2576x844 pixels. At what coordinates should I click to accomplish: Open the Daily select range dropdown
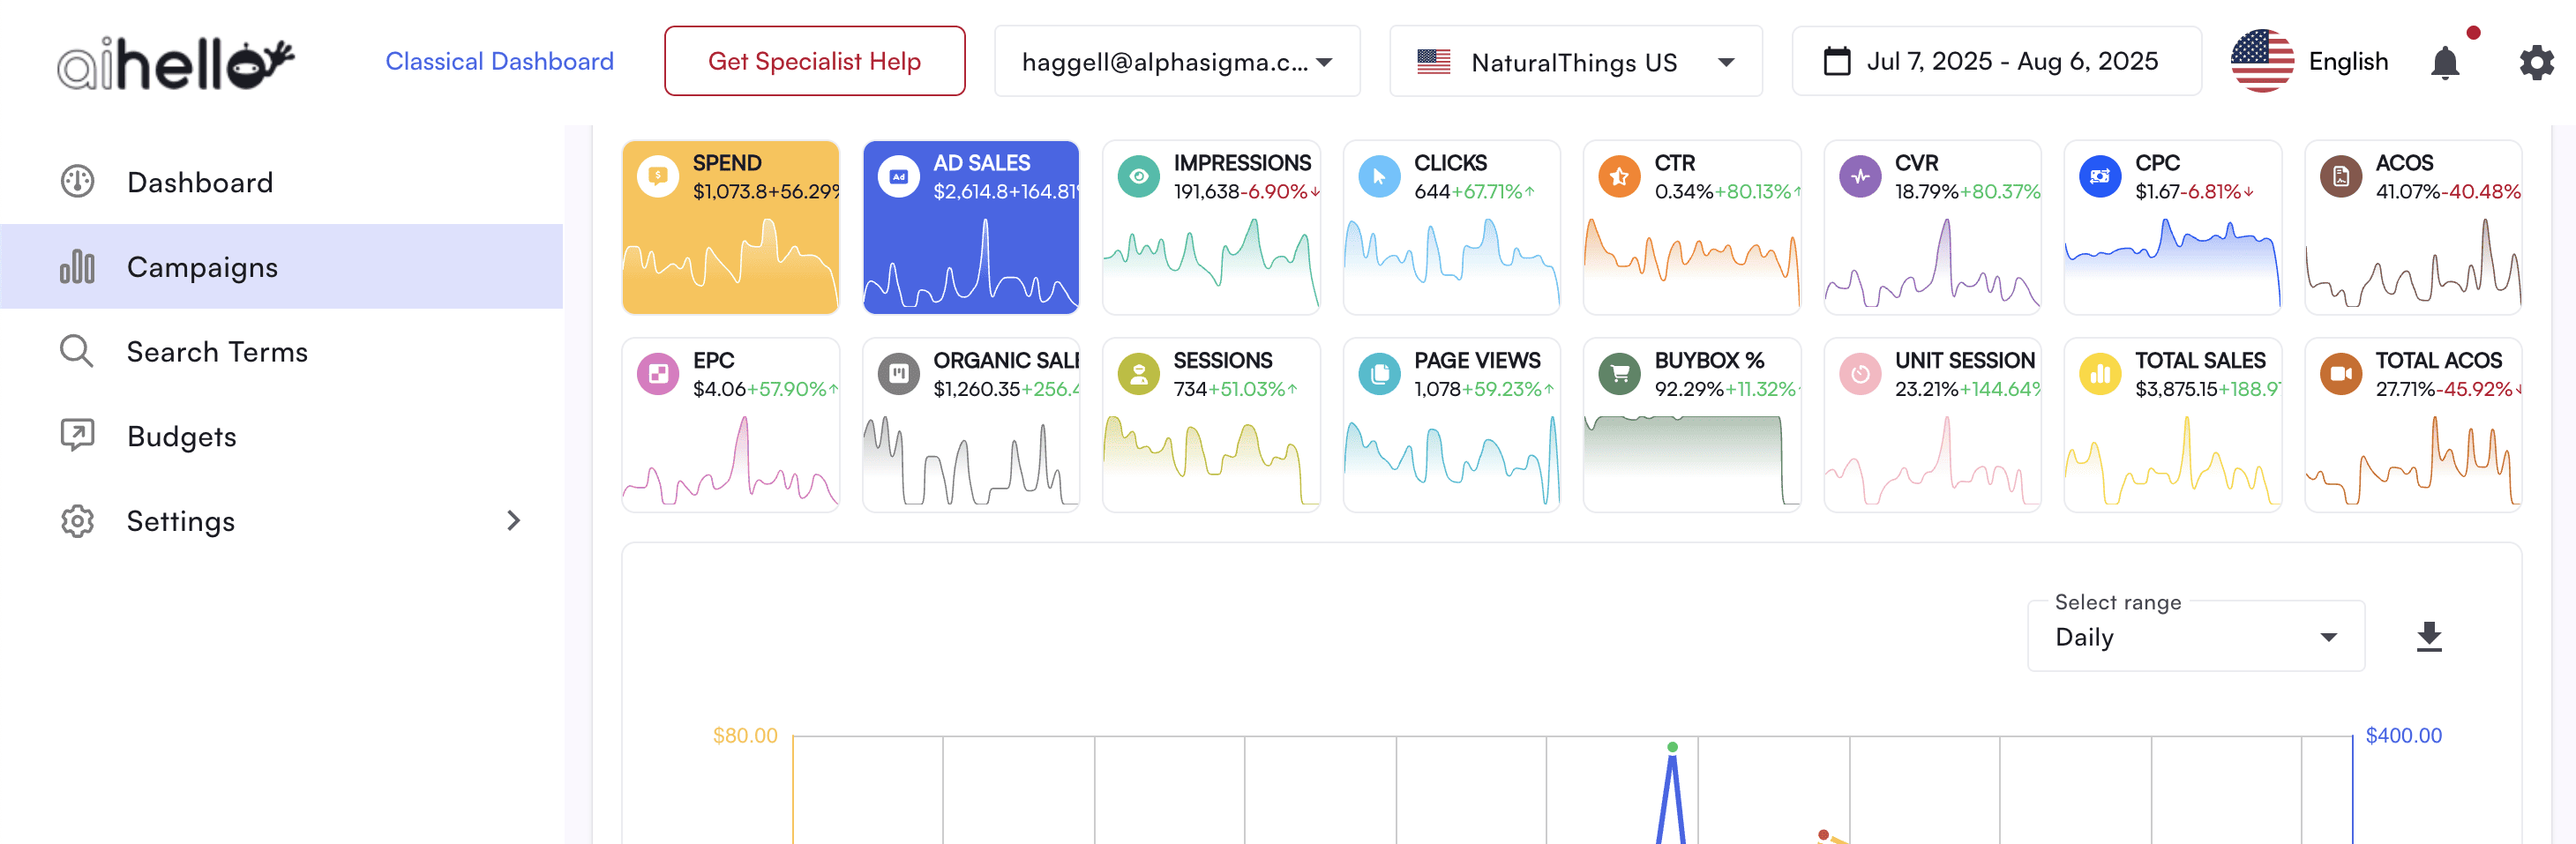coord(2195,636)
